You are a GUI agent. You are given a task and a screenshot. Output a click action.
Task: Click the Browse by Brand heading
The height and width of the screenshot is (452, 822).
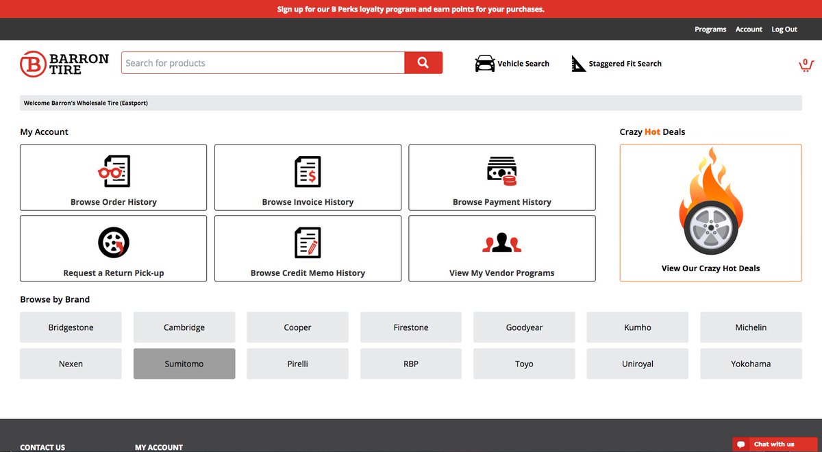[55, 299]
